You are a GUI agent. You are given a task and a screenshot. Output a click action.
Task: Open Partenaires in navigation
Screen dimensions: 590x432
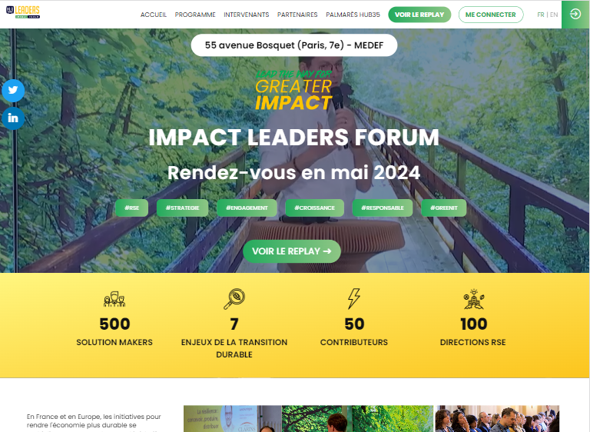click(x=297, y=15)
